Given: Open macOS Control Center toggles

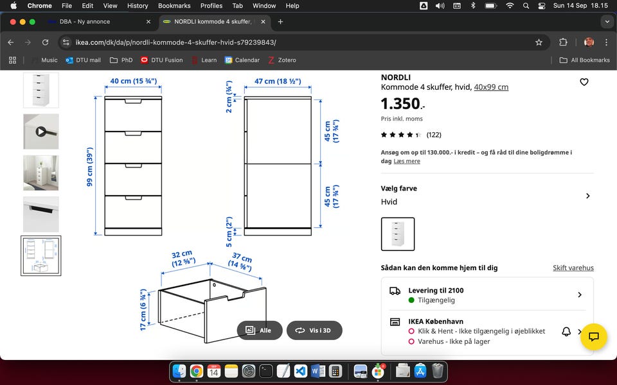Looking at the screenshot, I should pos(542,6).
